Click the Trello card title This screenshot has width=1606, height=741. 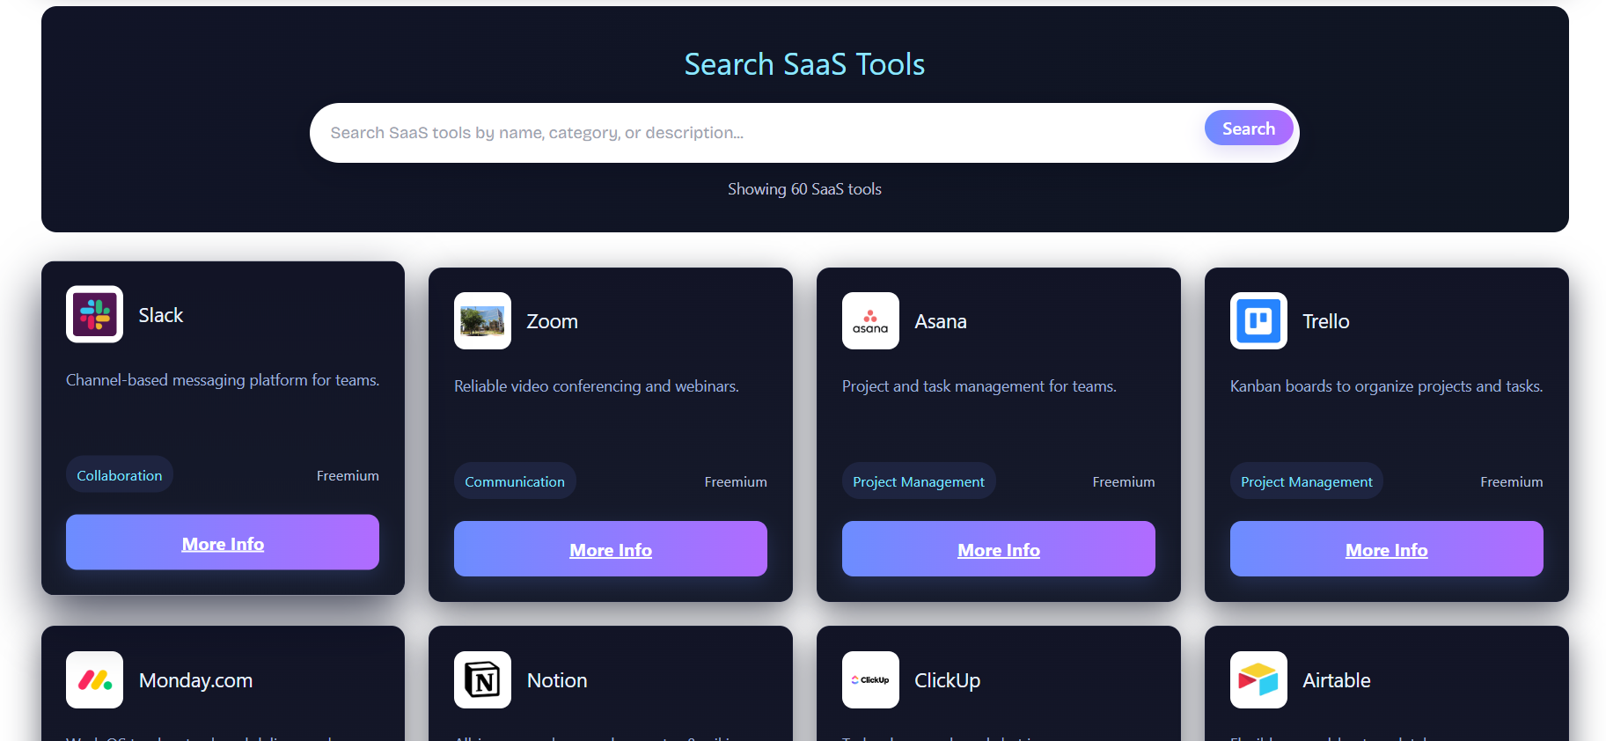[x=1326, y=321]
